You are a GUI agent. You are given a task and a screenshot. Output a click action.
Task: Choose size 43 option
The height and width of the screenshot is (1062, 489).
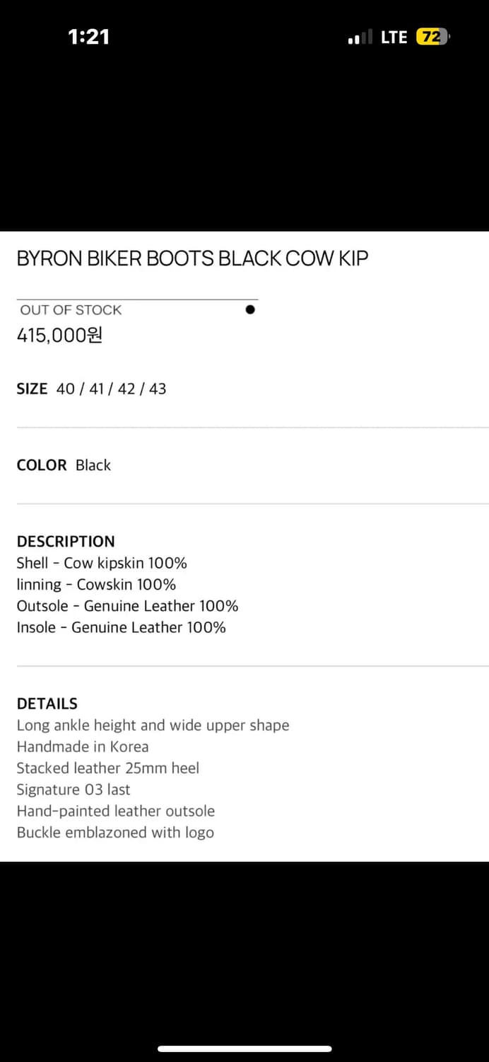coord(158,389)
